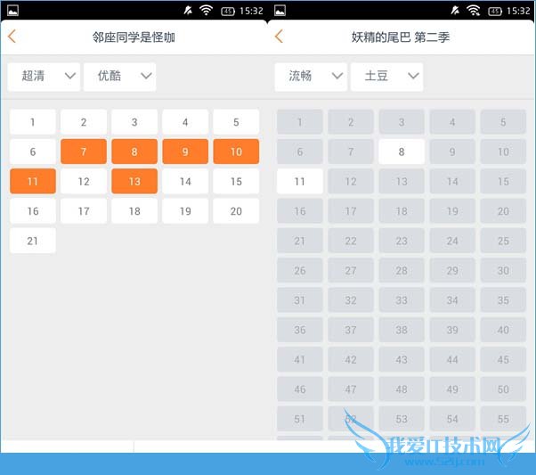The image size is (536, 475).
Task: Select episode 20 in left panel
Action: point(236,211)
